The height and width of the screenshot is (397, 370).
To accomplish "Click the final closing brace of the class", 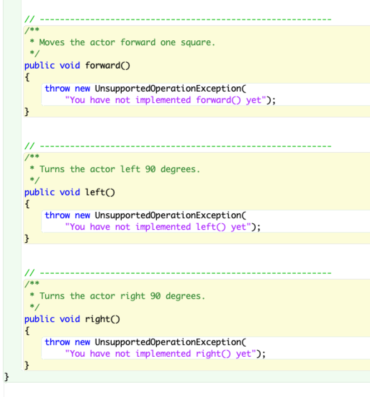I will pyautogui.click(x=7, y=377).
